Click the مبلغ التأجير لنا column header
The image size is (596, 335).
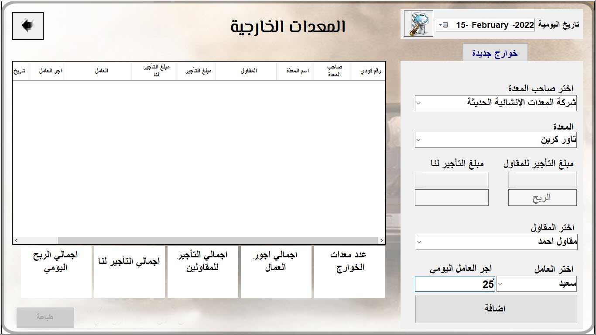[153, 71]
